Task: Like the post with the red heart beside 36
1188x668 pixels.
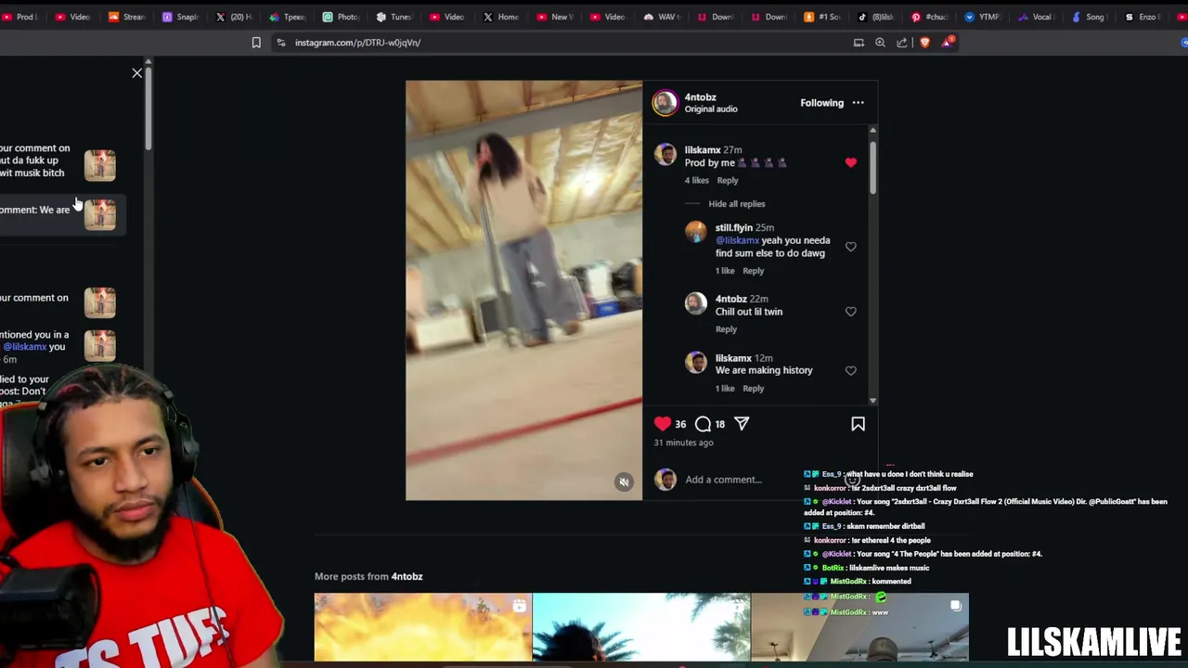Action: pyautogui.click(x=663, y=424)
